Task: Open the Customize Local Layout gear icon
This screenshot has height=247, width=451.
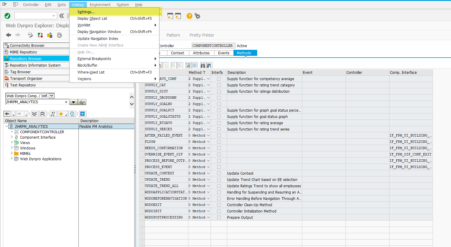Action: (x=197, y=16)
